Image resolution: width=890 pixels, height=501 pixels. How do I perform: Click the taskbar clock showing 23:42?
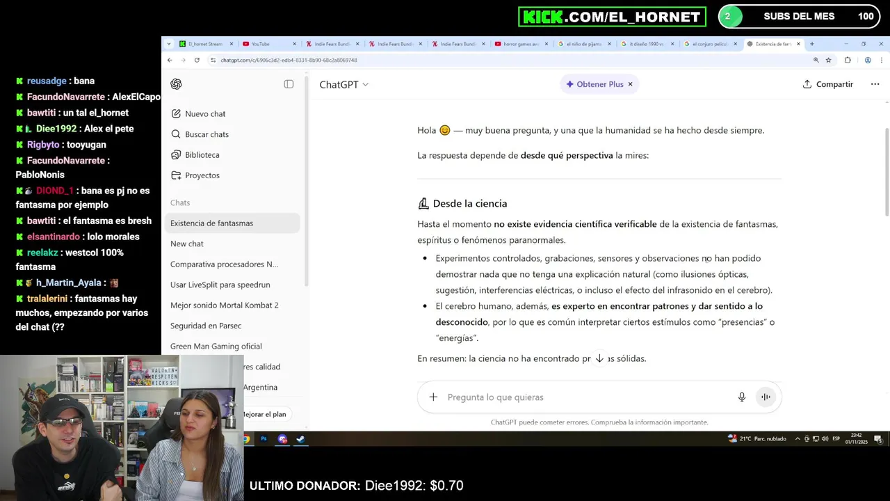tap(856, 439)
